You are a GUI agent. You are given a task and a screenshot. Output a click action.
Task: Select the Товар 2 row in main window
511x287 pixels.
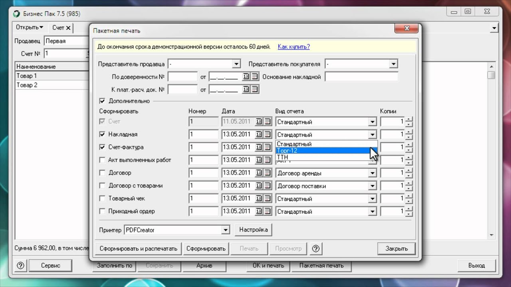coord(52,85)
